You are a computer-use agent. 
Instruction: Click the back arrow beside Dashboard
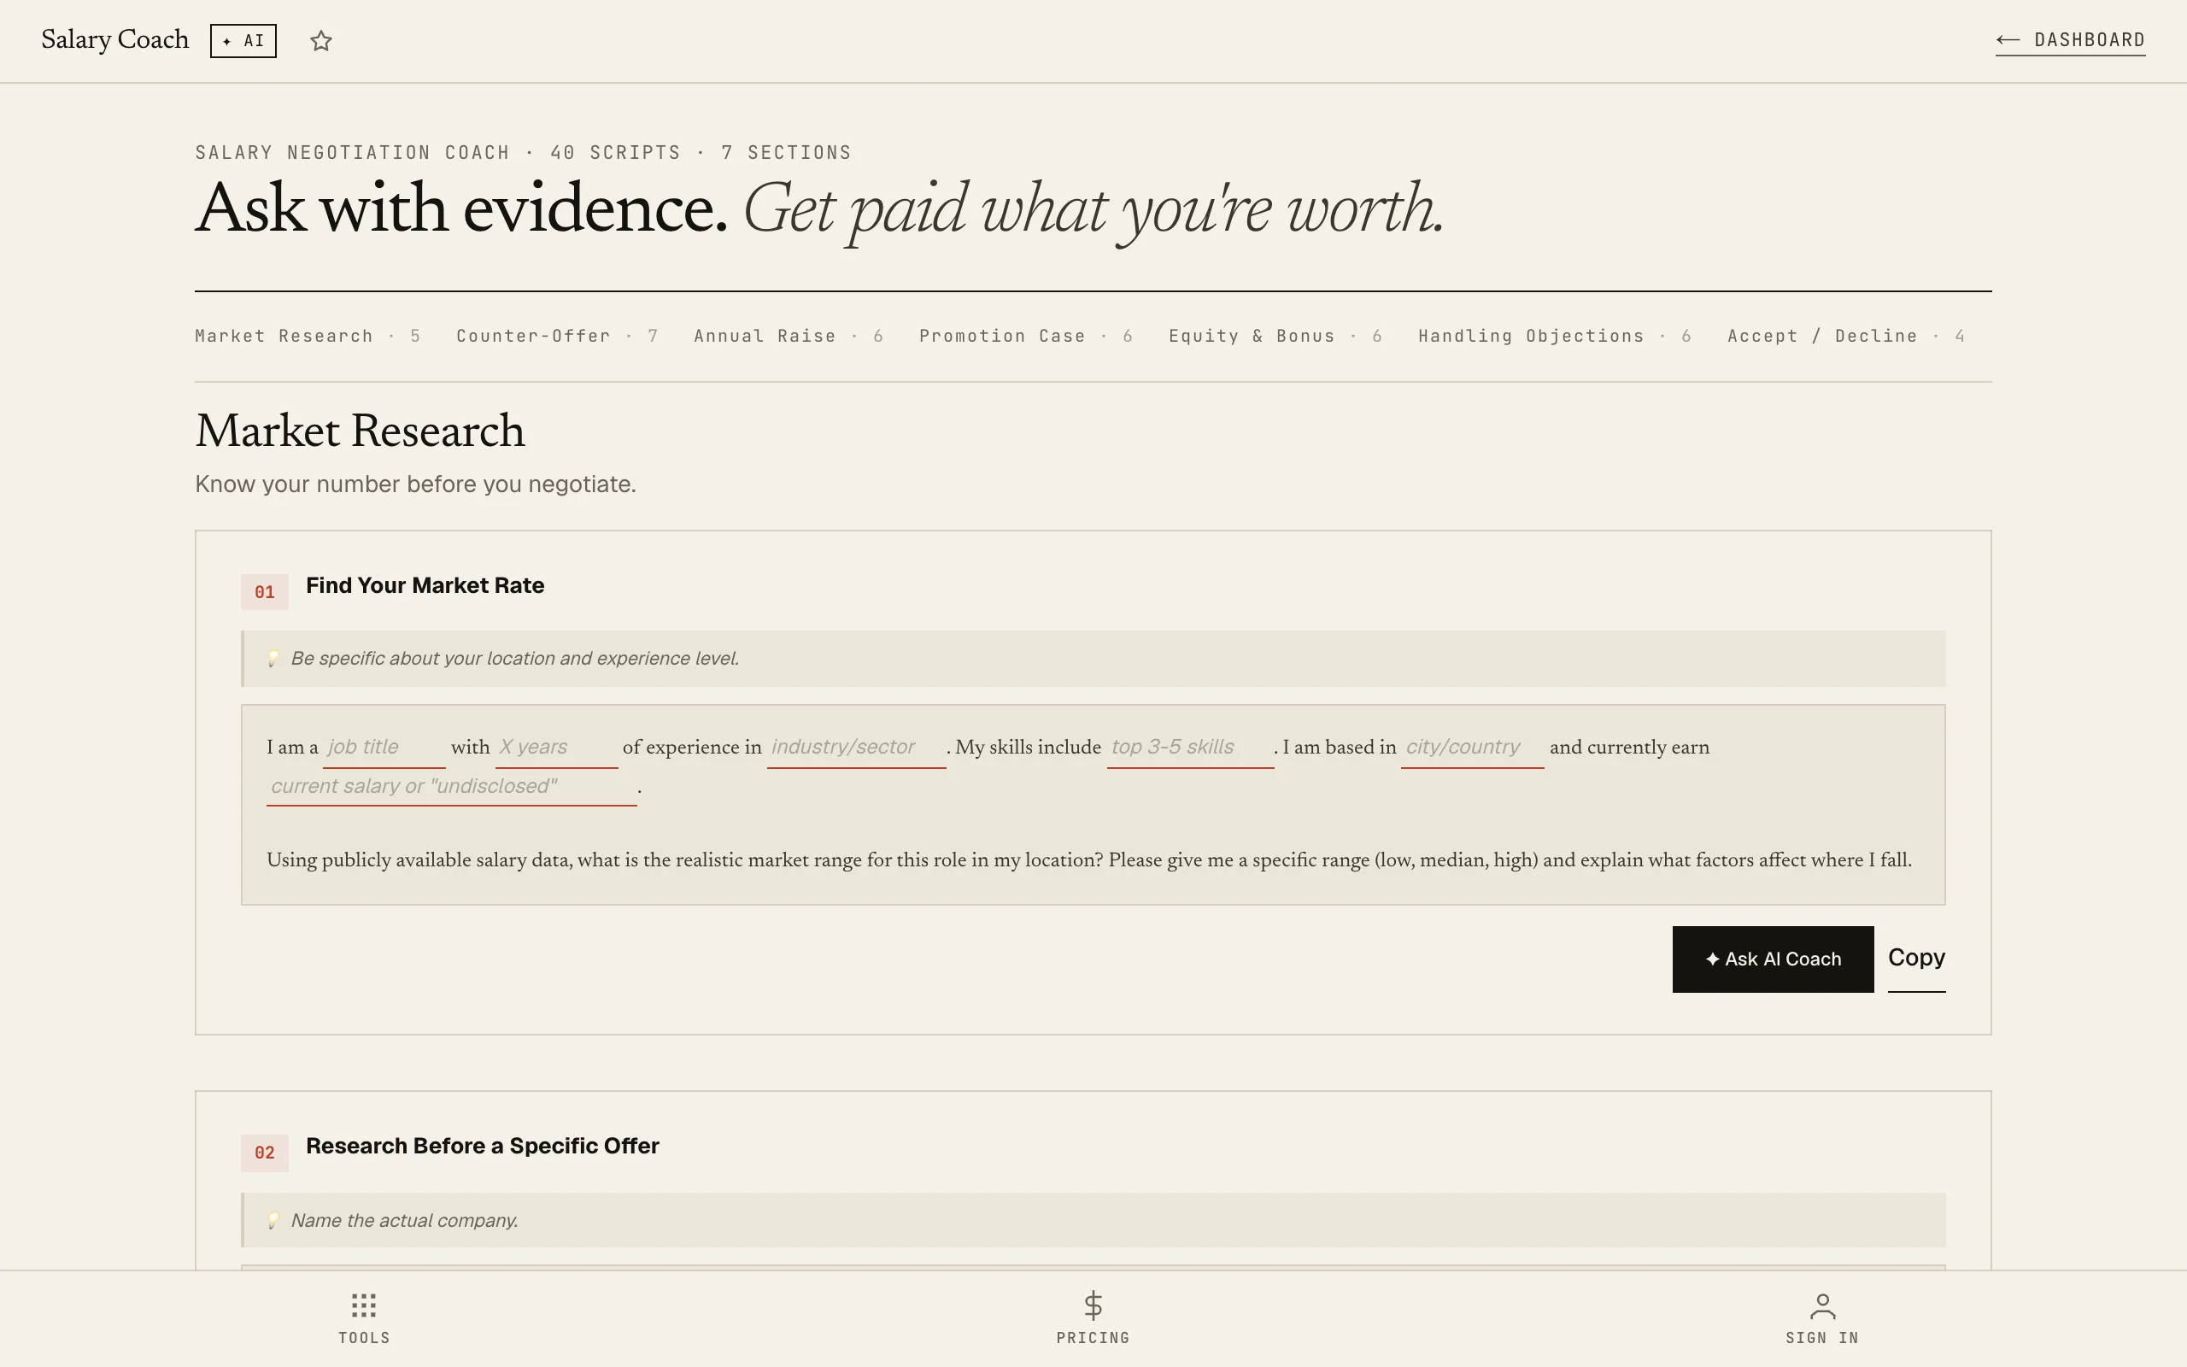click(x=2008, y=40)
